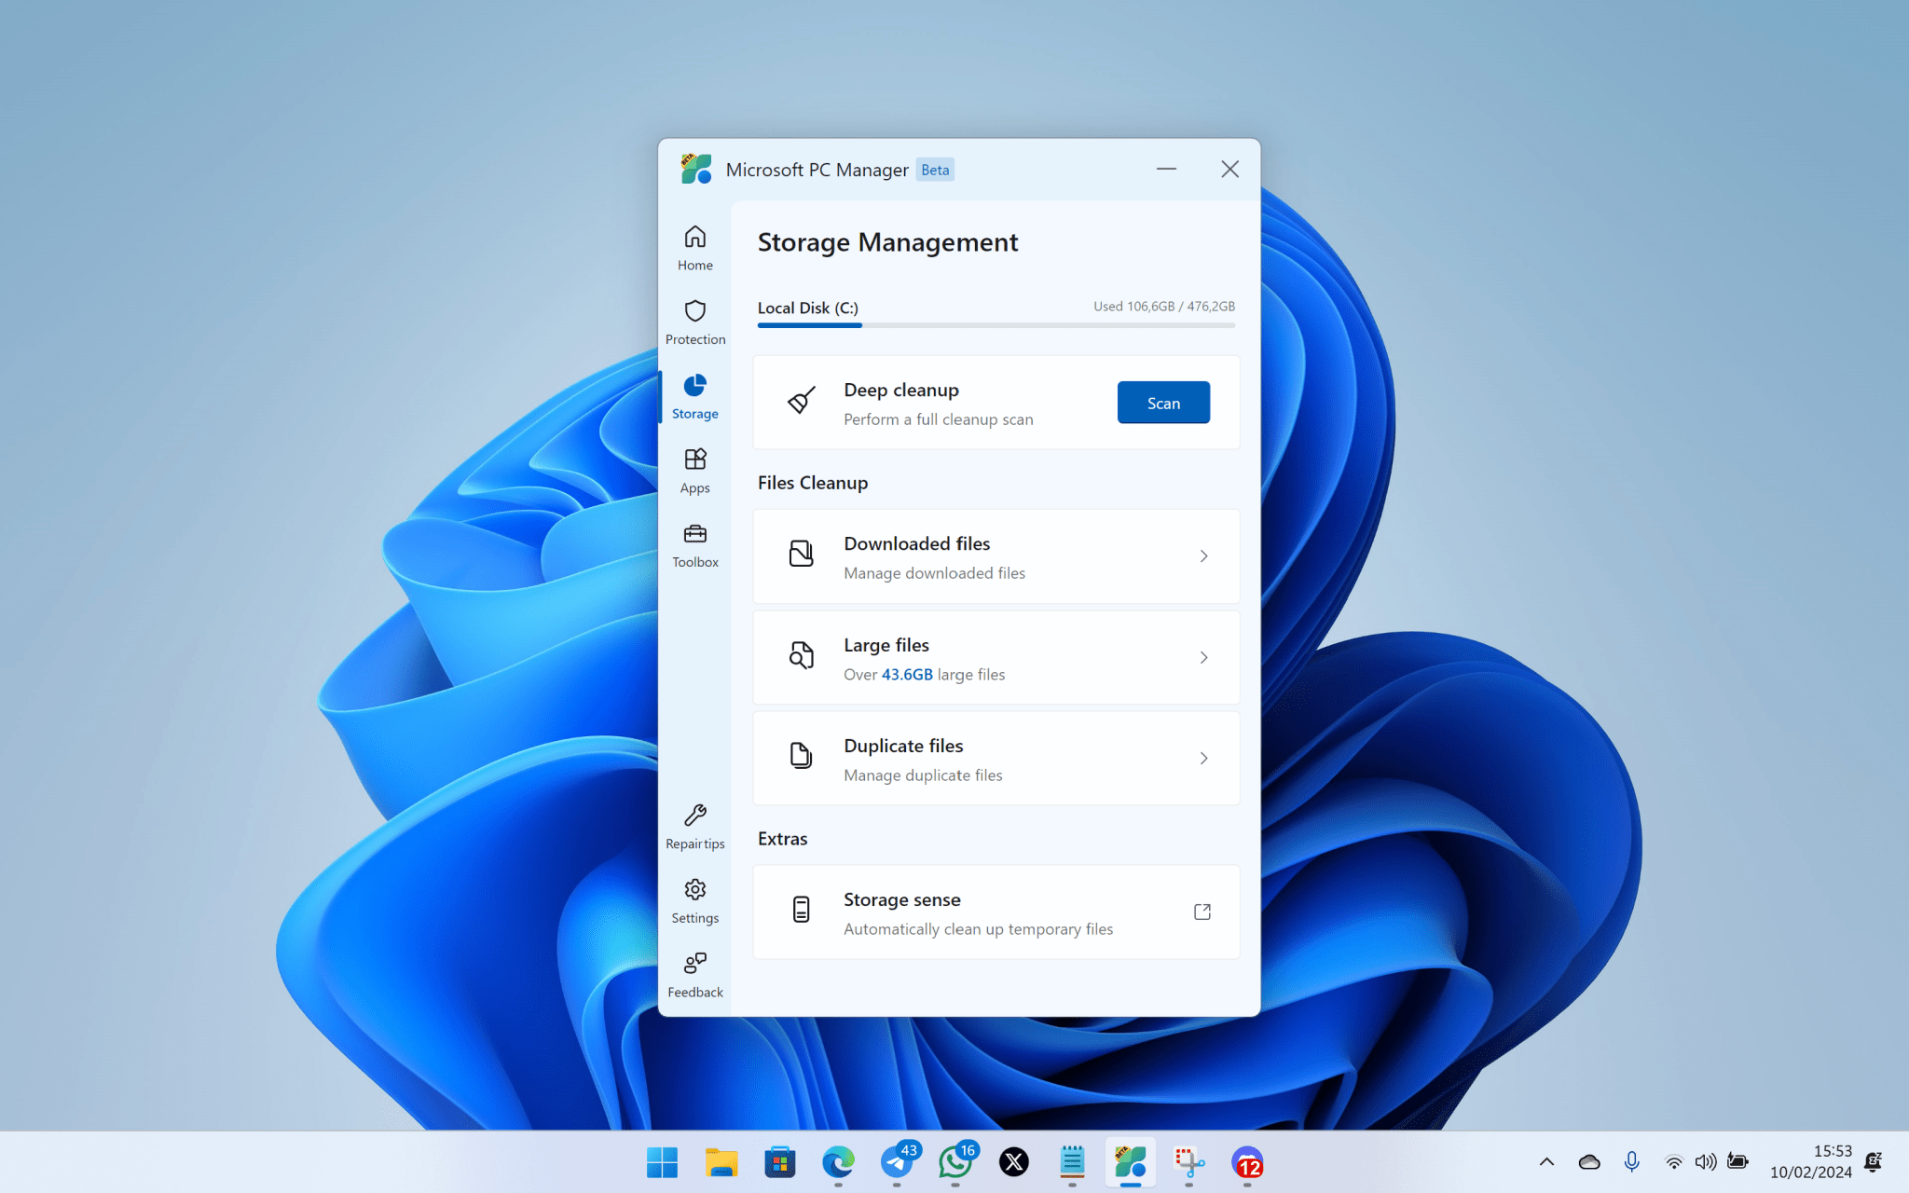This screenshot has height=1193, width=1909.
Task: Click the taskbar volume icon
Action: click(1707, 1162)
